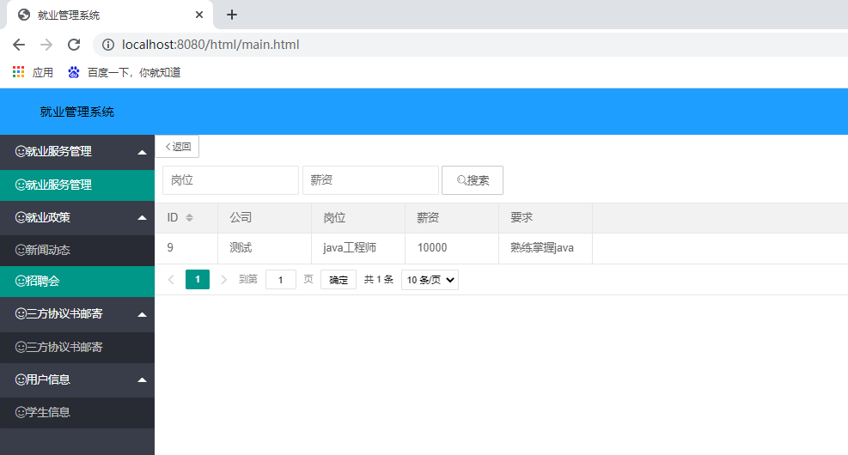This screenshot has height=455, width=848.
Task: Open the 新闻动态 menu item
Action: 77,250
